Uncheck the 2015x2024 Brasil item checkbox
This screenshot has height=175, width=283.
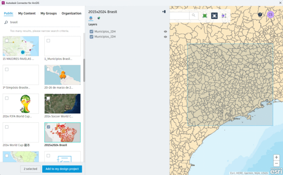point(48,127)
